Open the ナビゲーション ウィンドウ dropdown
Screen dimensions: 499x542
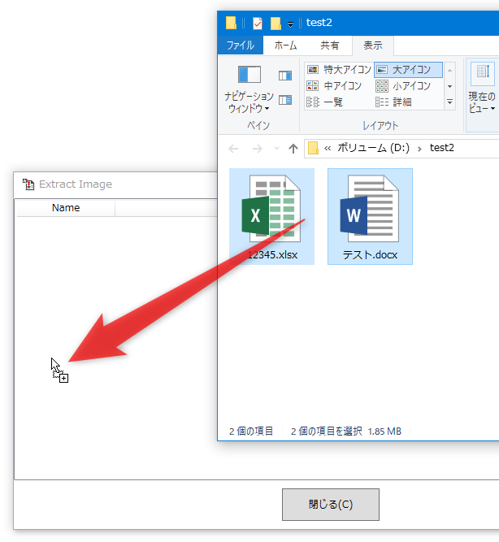click(249, 89)
